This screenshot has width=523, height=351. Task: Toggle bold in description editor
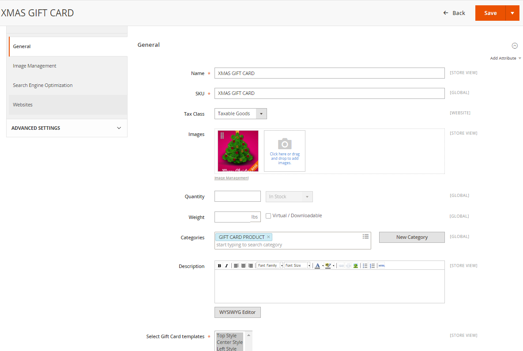[x=219, y=266]
